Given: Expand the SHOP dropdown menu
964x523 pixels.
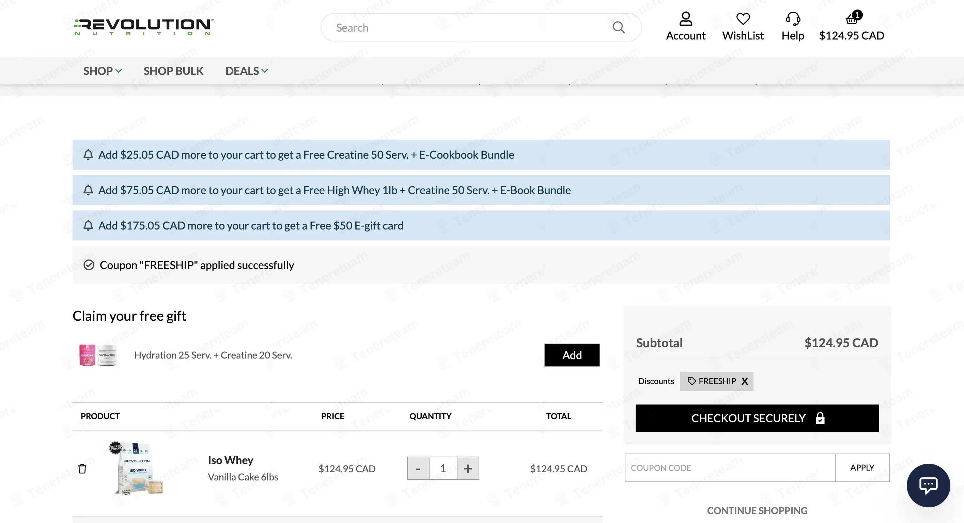Looking at the screenshot, I should 103,71.
